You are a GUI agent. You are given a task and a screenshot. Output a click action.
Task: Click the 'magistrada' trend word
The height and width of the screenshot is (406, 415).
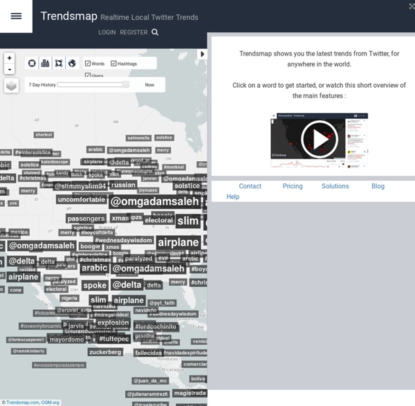tap(190, 394)
